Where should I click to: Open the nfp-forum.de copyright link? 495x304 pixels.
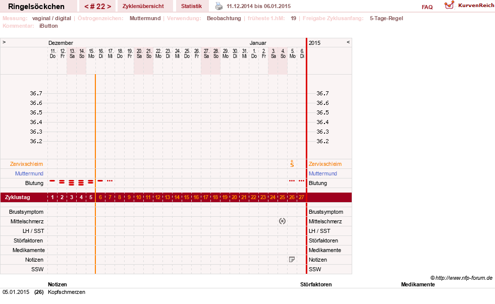tap(461, 278)
